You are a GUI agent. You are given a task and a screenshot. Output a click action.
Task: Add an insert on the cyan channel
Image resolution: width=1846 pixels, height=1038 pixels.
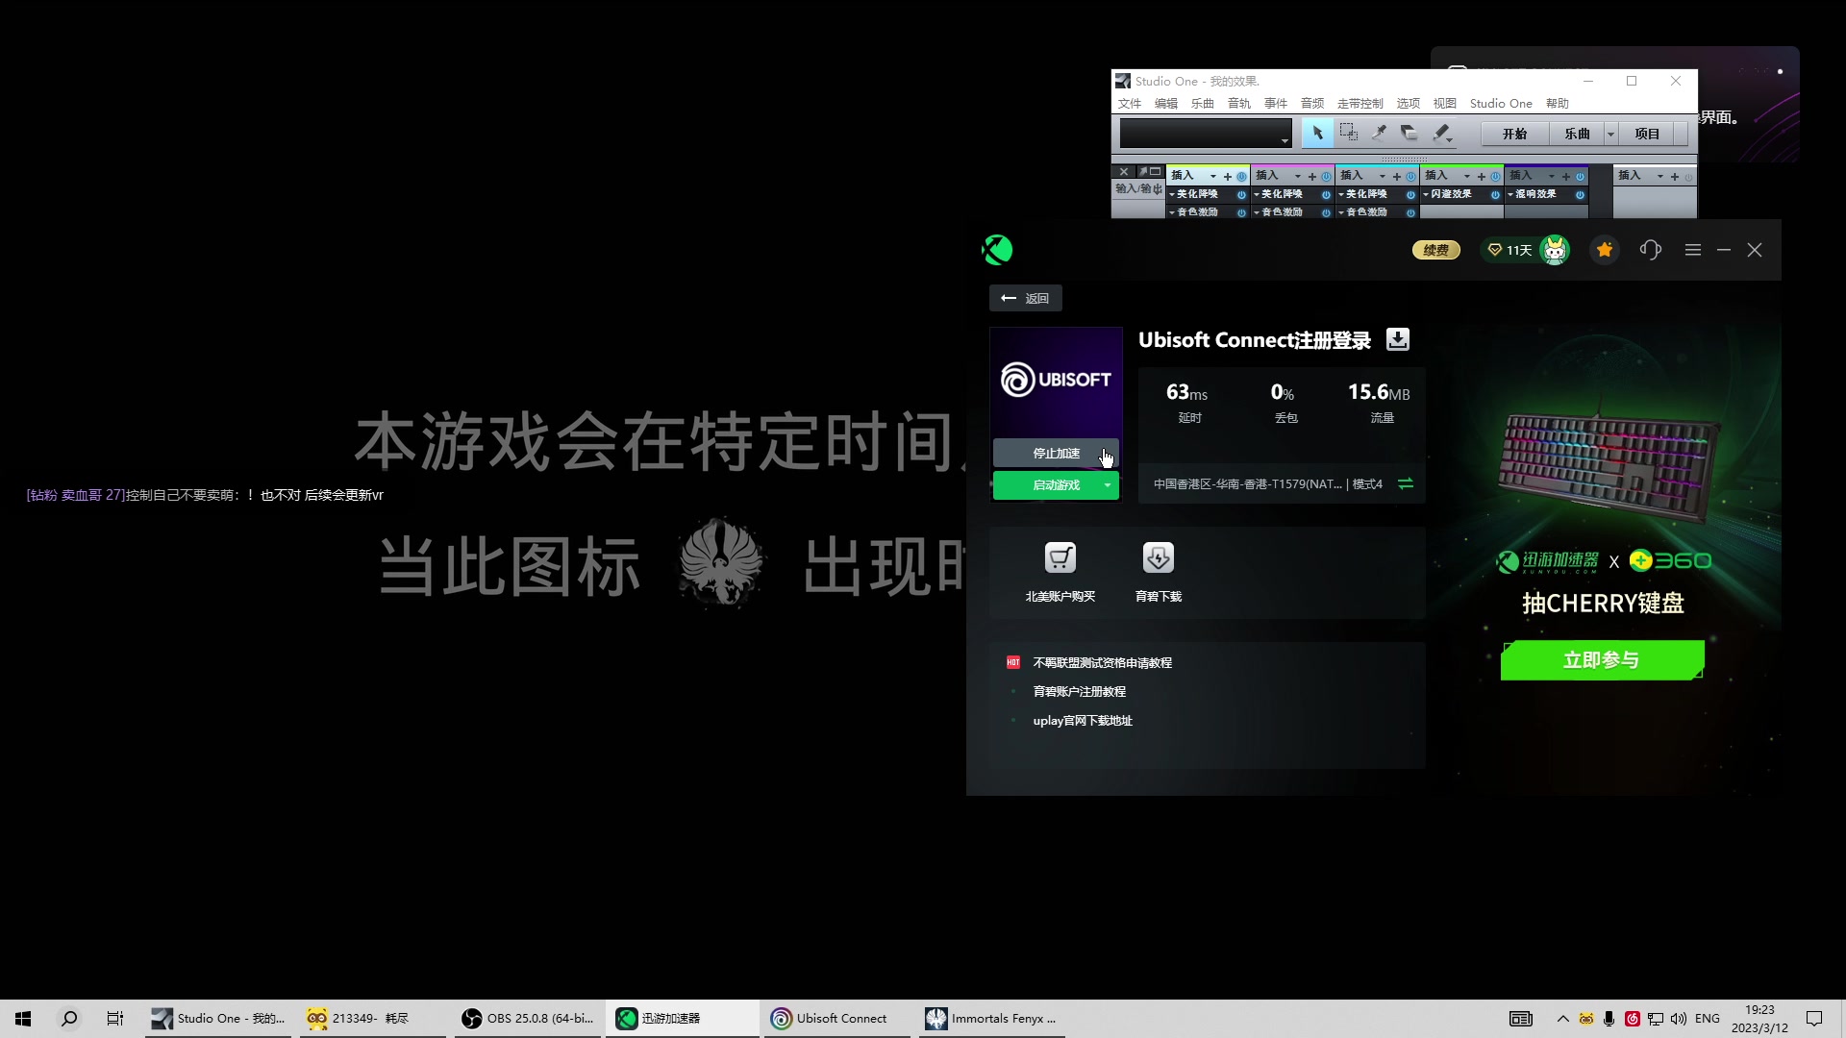coord(1397,177)
